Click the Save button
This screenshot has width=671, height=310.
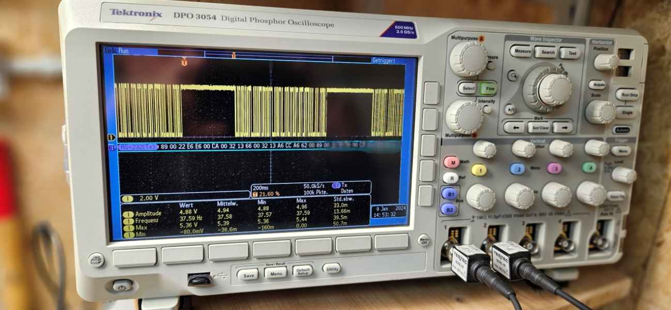point(248,275)
